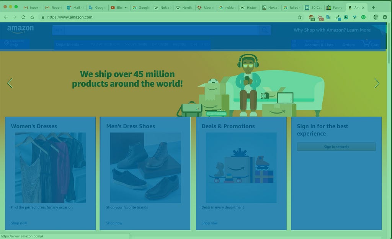
Task: Reload the Amazon page
Action: pyautogui.click(x=23, y=17)
